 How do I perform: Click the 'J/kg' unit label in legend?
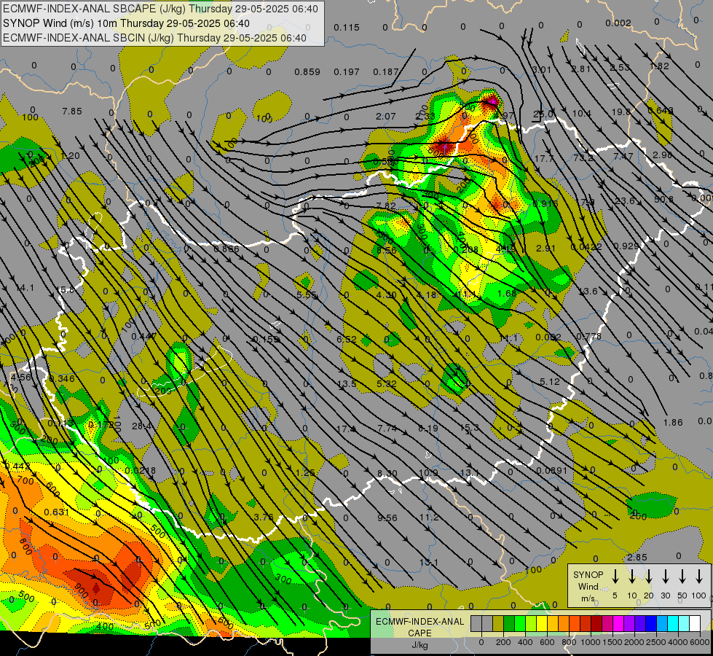419,645
